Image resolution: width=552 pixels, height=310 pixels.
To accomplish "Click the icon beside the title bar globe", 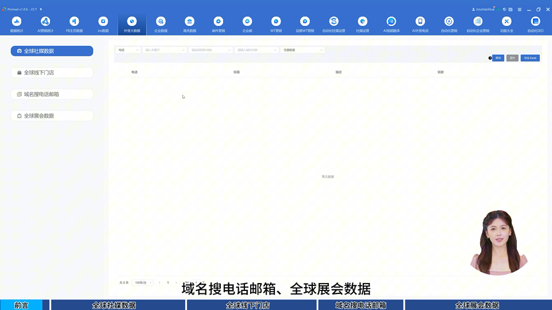I will pos(511,10).
